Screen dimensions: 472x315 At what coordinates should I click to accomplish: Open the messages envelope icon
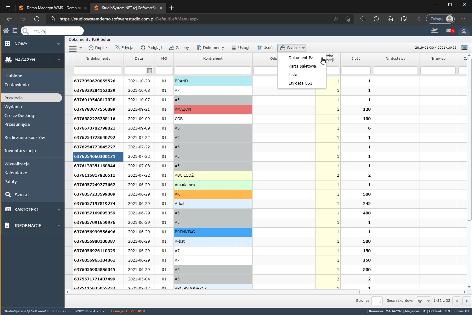[x=449, y=31]
